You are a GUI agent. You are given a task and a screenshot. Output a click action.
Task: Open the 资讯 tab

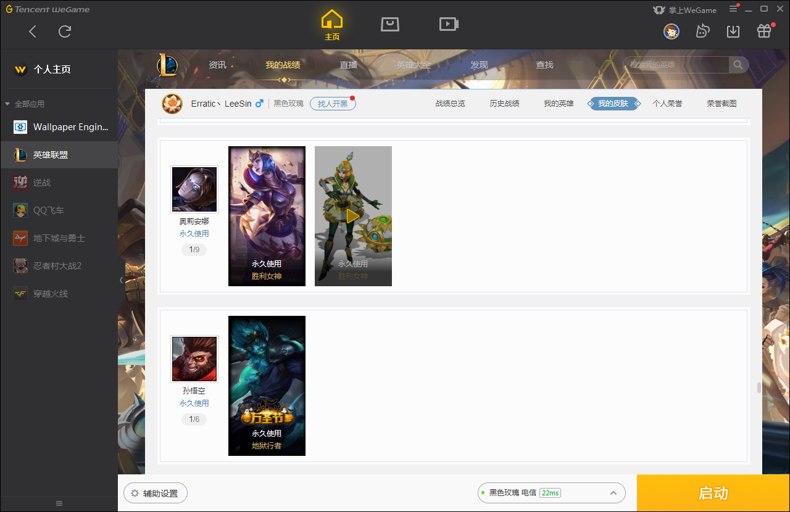tap(217, 65)
